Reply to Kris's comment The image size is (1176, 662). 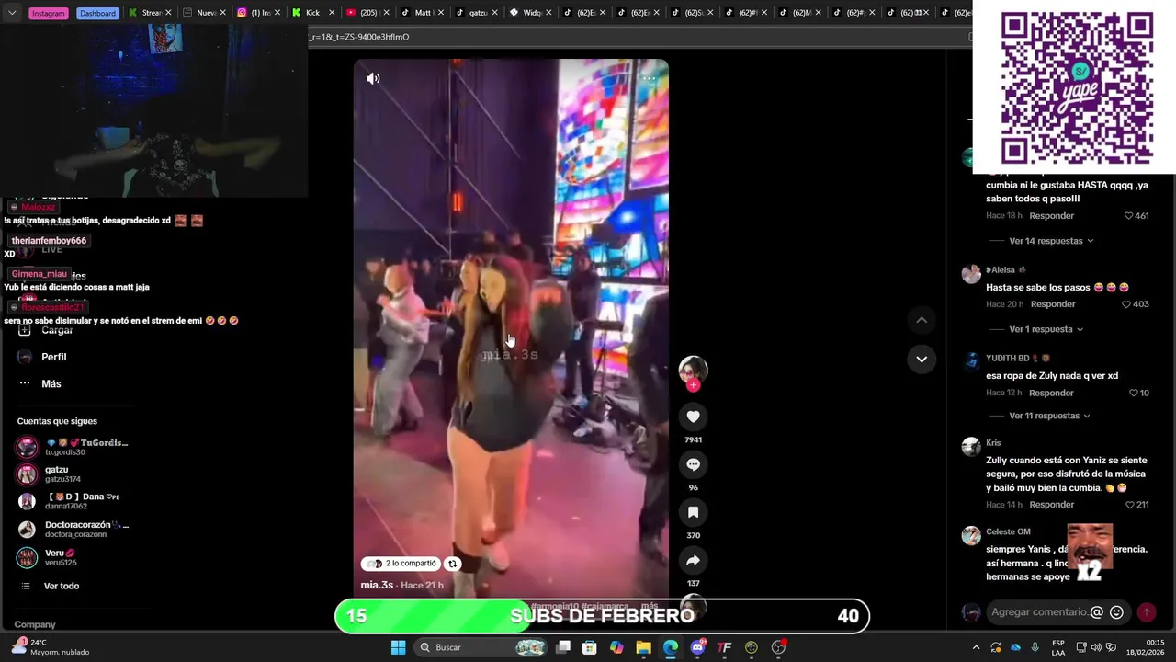(1052, 505)
